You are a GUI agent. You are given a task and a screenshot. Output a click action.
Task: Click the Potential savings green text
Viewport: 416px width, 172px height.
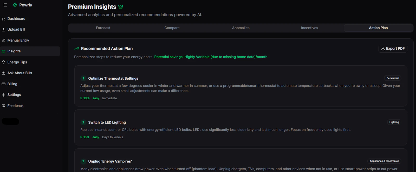coord(211,57)
